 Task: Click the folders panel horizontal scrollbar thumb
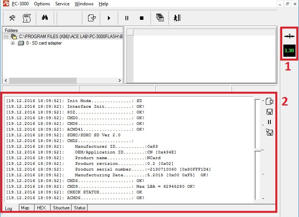pyautogui.click(x=43, y=81)
